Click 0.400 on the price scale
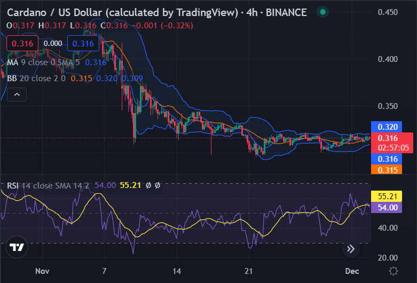417x283 pixels. tap(388, 59)
